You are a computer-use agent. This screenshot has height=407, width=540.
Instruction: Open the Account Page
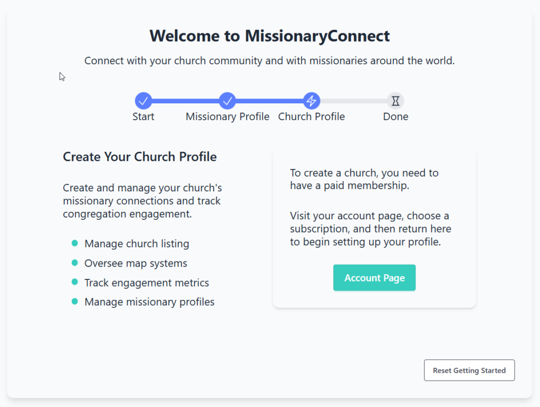(374, 278)
